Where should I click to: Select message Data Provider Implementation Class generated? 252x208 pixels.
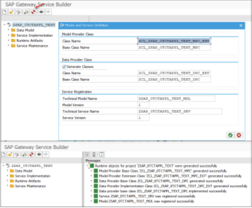(173, 186)
